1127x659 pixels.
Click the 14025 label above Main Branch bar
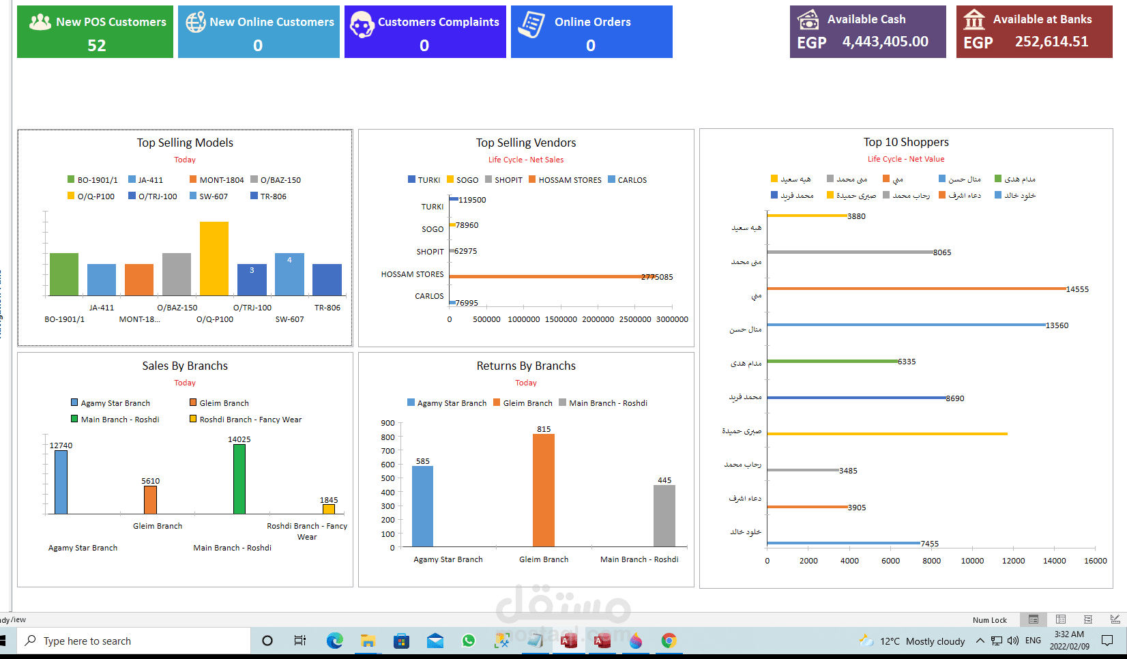239,439
